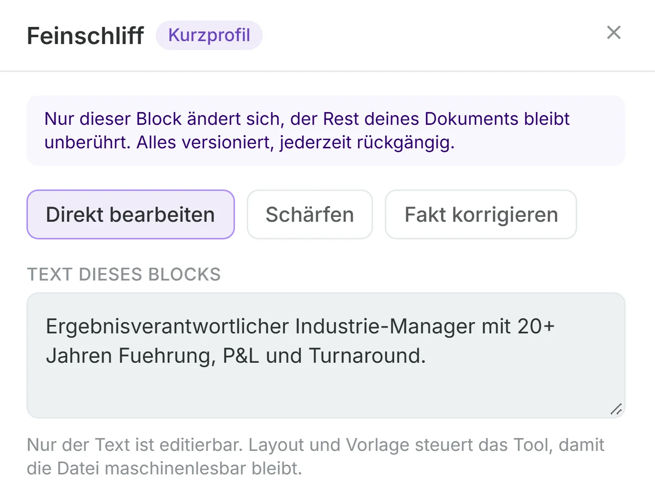The height and width of the screenshot is (492, 655).
Task: Click the TEXT DIESES BLOCKS label
Action: click(124, 274)
